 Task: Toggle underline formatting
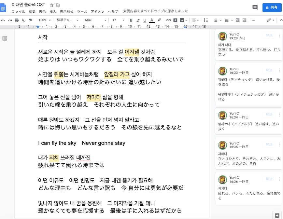tap(145, 20)
